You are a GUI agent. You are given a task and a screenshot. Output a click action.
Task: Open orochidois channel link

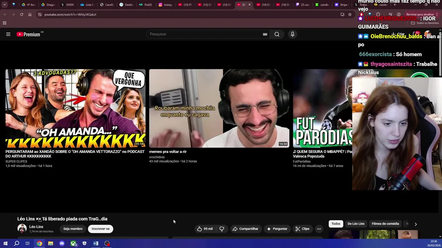[157, 157]
